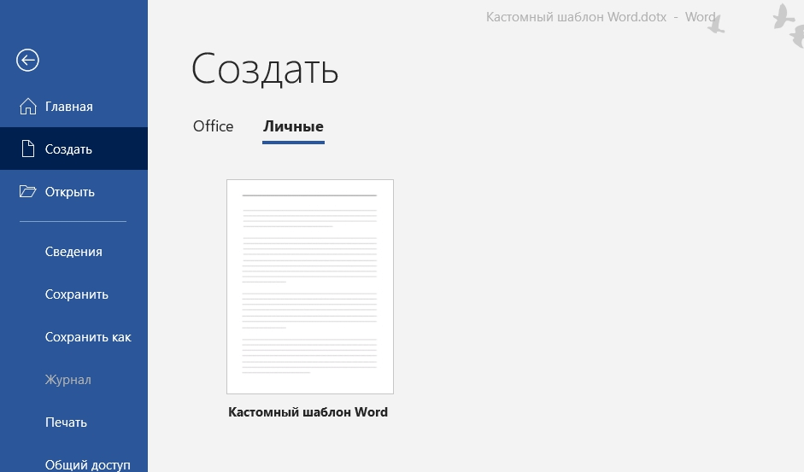Switch to the Office templates tab
Viewport: 804px width, 472px height.
(x=213, y=126)
